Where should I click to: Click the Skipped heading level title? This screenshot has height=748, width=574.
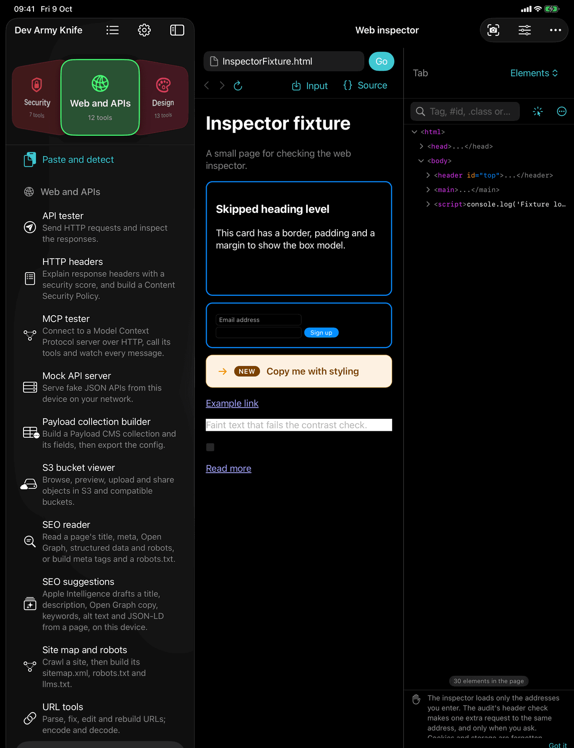273,209
